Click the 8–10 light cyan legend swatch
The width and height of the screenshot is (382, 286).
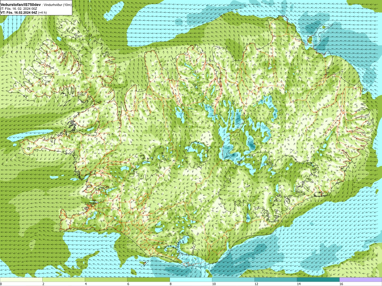click(191, 280)
